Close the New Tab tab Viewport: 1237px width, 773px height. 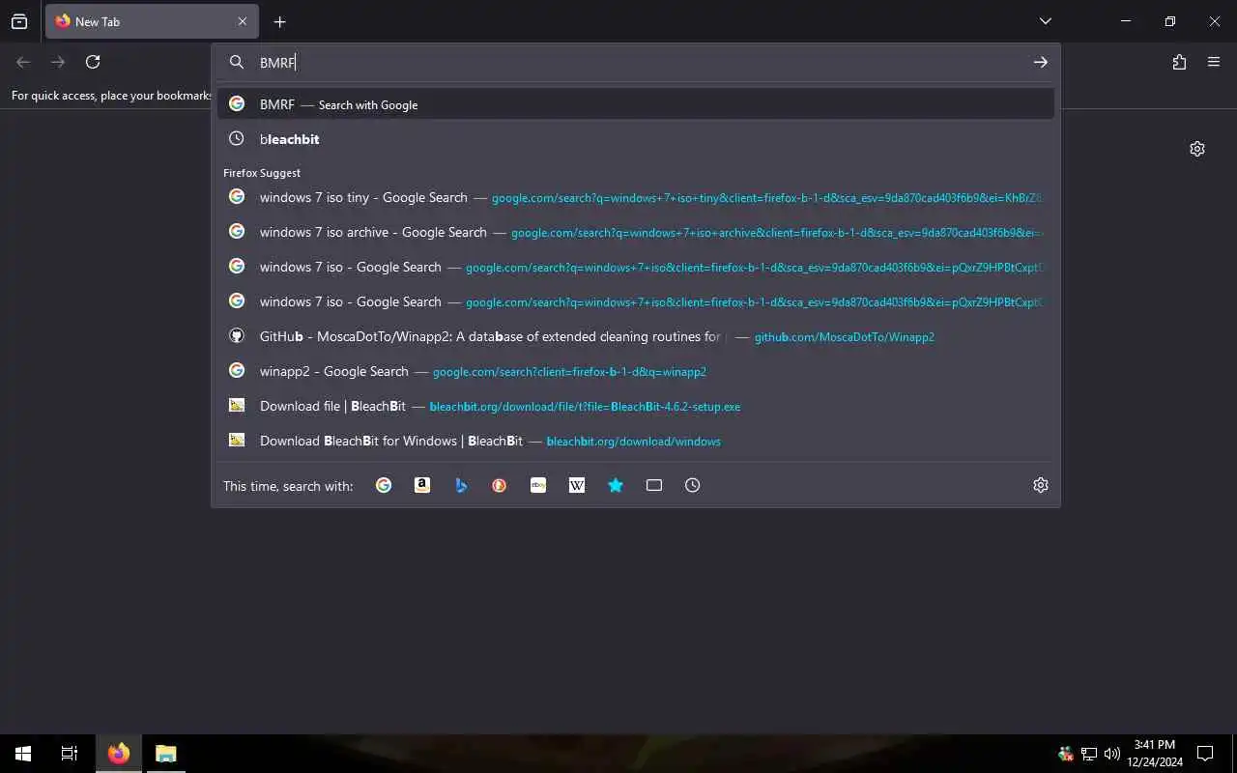tap(242, 21)
